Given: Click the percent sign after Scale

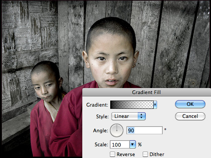Looking at the screenshot, I should click(x=140, y=144).
